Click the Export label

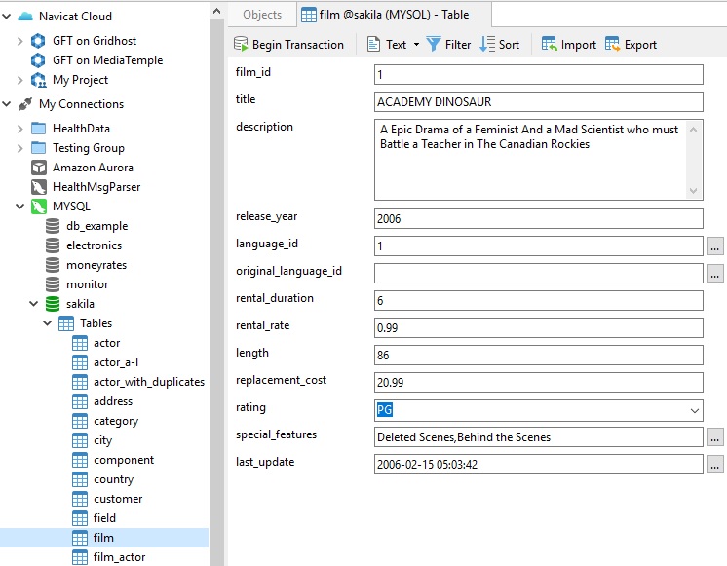640,45
